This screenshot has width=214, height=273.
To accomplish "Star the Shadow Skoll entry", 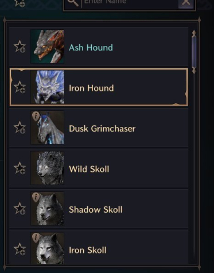I will point(20,209).
